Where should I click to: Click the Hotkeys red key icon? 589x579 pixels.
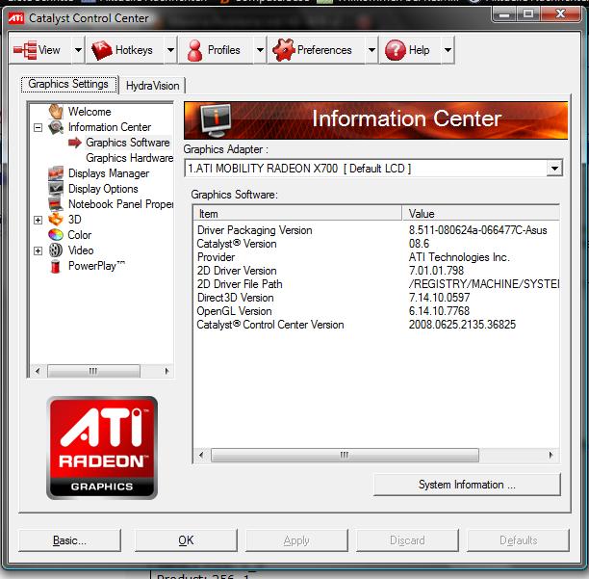101,50
